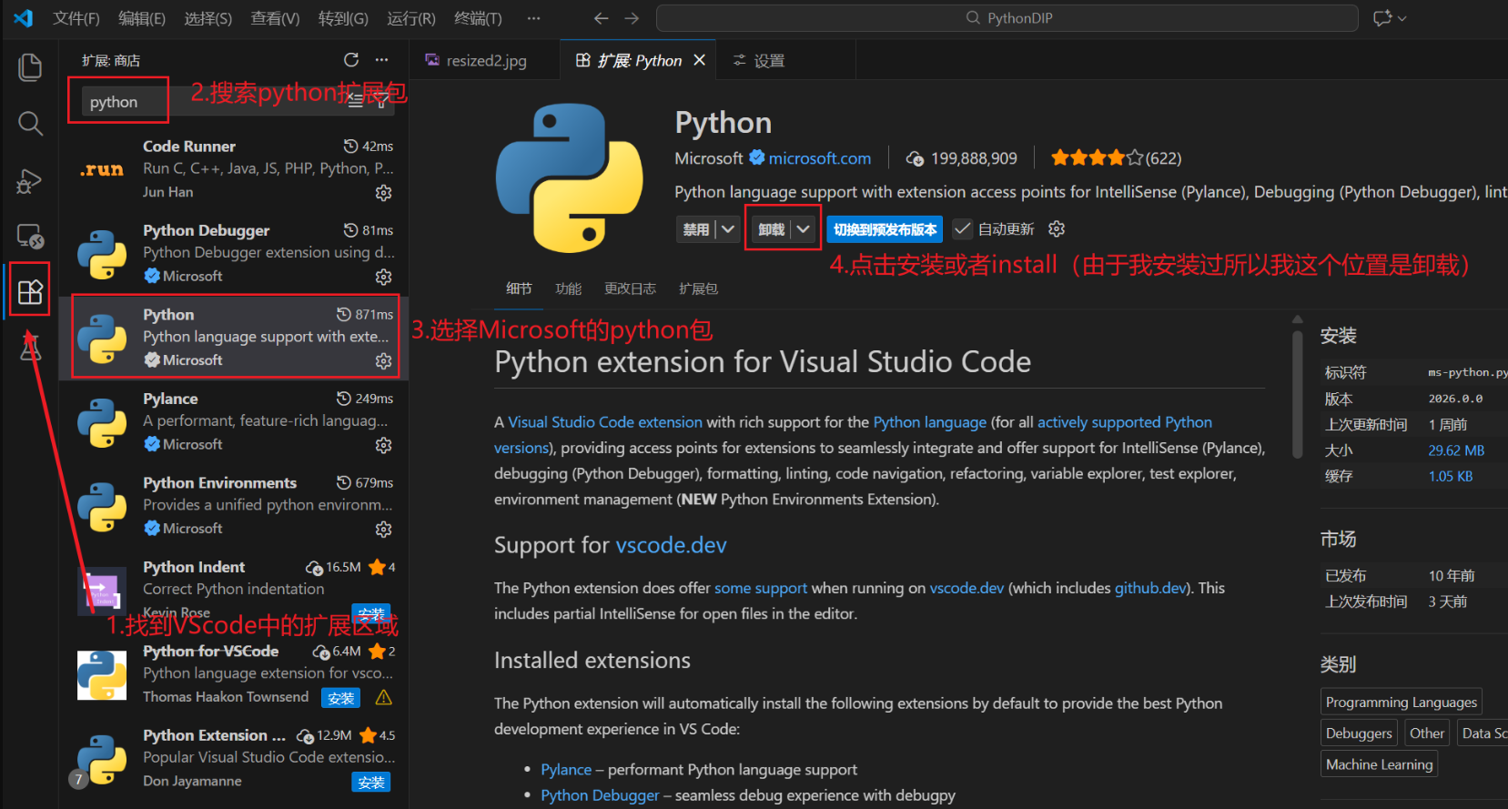The image size is (1508, 809).
Task: Open the 终端(T) menu
Action: 478,18
